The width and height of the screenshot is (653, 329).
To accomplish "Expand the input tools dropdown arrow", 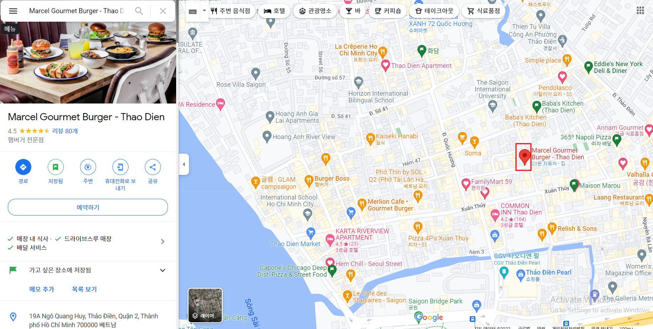I will click(x=204, y=11).
